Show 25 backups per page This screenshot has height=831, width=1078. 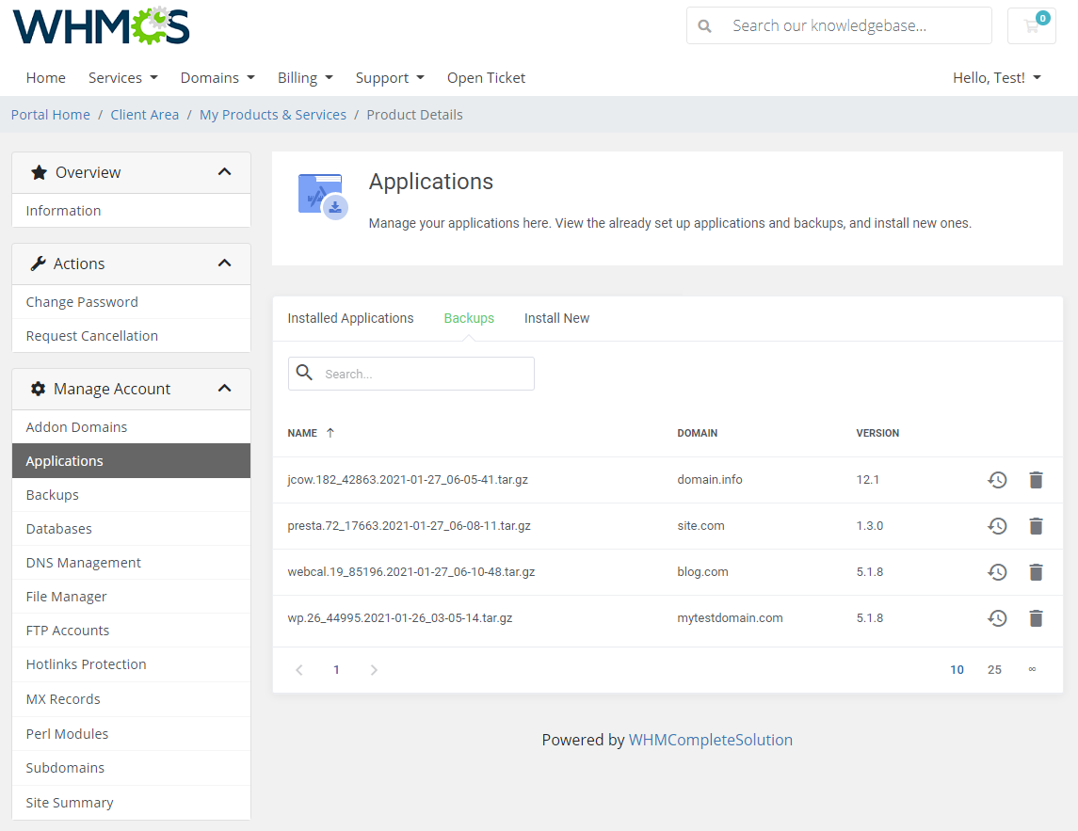994,669
